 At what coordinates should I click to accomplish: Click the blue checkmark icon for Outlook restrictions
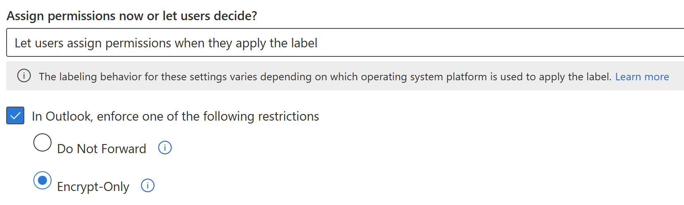[x=15, y=116]
